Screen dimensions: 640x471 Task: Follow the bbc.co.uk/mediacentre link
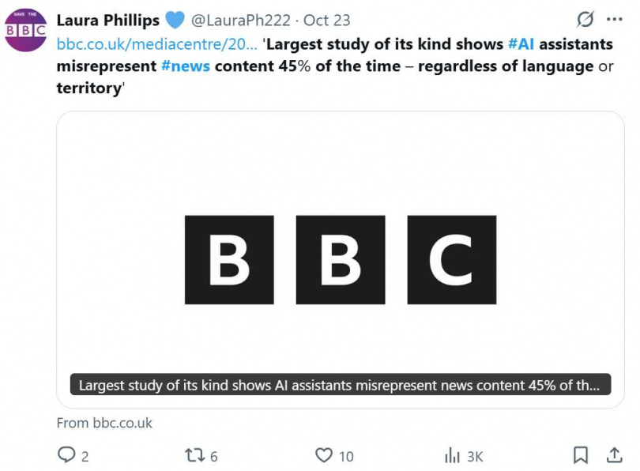(x=156, y=43)
